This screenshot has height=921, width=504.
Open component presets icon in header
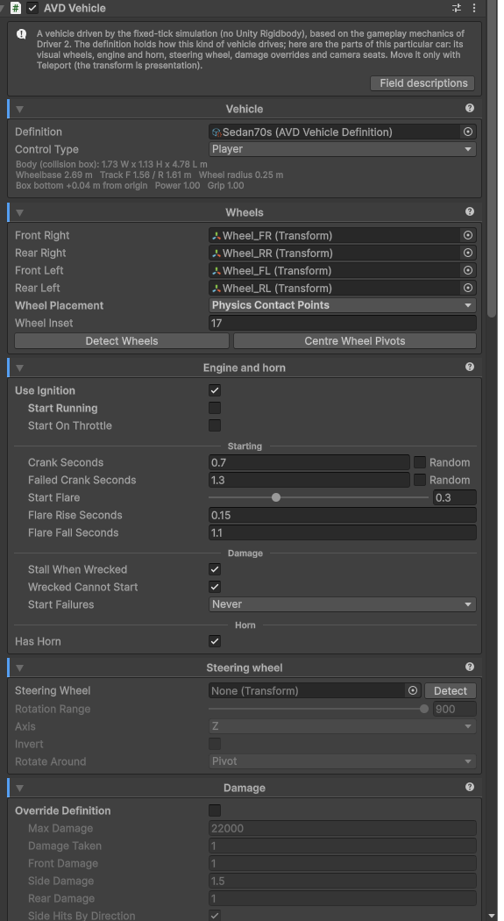coord(457,8)
